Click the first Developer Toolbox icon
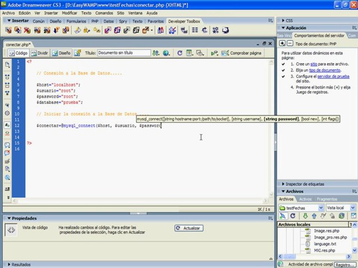This screenshot has width=358, height=268. pyautogui.click(x=9, y=30)
